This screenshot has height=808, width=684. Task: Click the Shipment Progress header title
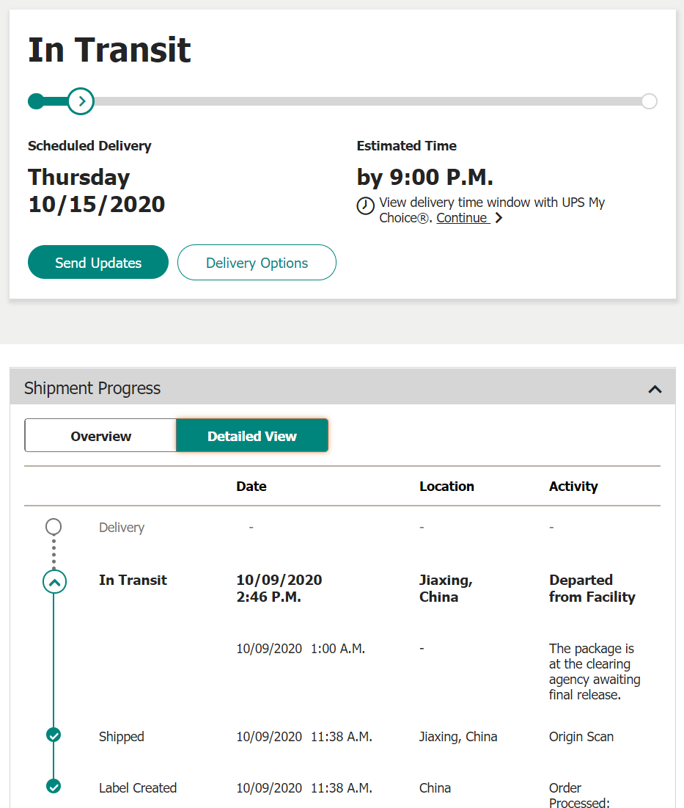tap(92, 388)
